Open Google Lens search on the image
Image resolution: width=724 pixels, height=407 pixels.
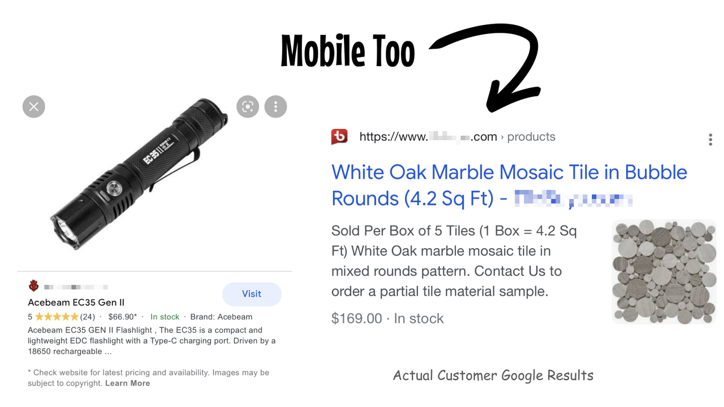(247, 106)
